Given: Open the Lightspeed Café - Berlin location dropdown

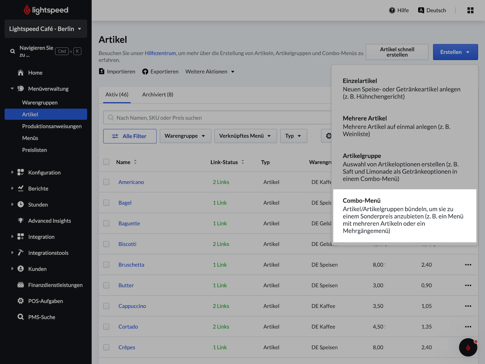Looking at the screenshot, I should 46,29.
